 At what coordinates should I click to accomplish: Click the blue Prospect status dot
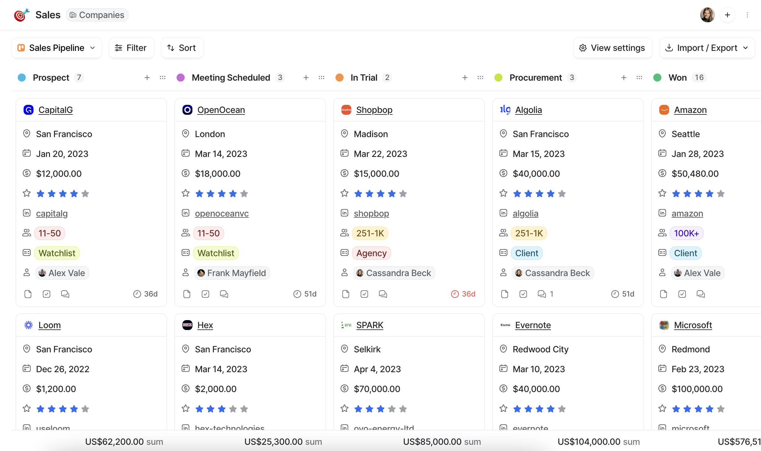(x=22, y=78)
